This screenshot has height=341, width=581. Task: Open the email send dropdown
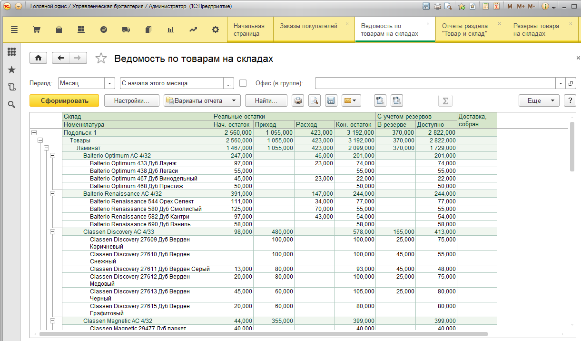coord(351,100)
